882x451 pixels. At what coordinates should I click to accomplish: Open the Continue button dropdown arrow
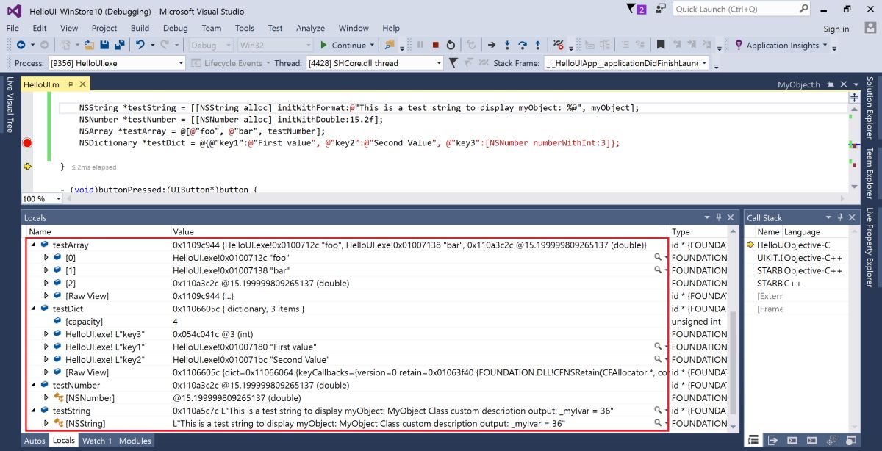(373, 46)
